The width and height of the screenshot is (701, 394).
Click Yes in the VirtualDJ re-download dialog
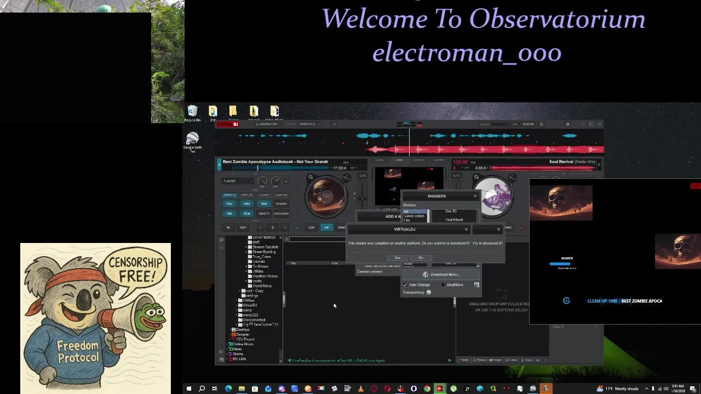(398, 258)
